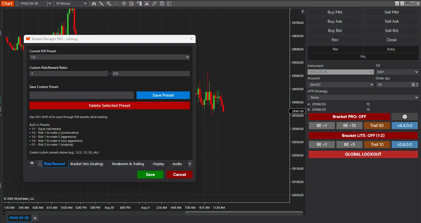The image size is (421, 223).
Task: Toggle BE +1 under Bracket LITE
Action: click(x=322, y=145)
